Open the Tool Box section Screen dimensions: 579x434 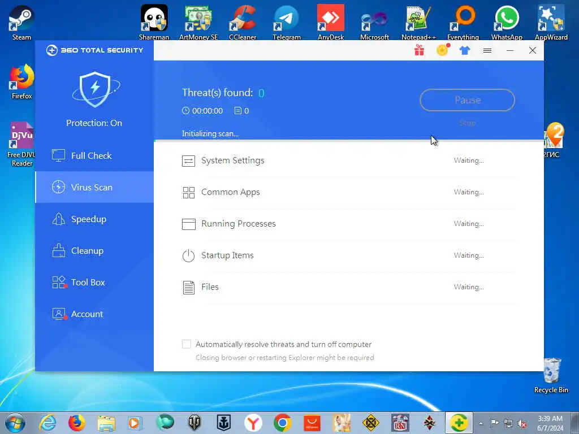[x=94, y=283]
